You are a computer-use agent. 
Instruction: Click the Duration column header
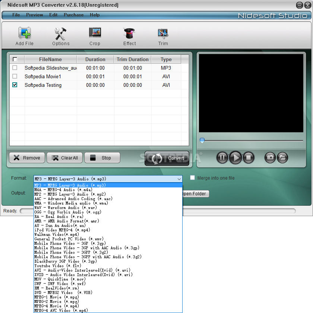tap(95, 59)
